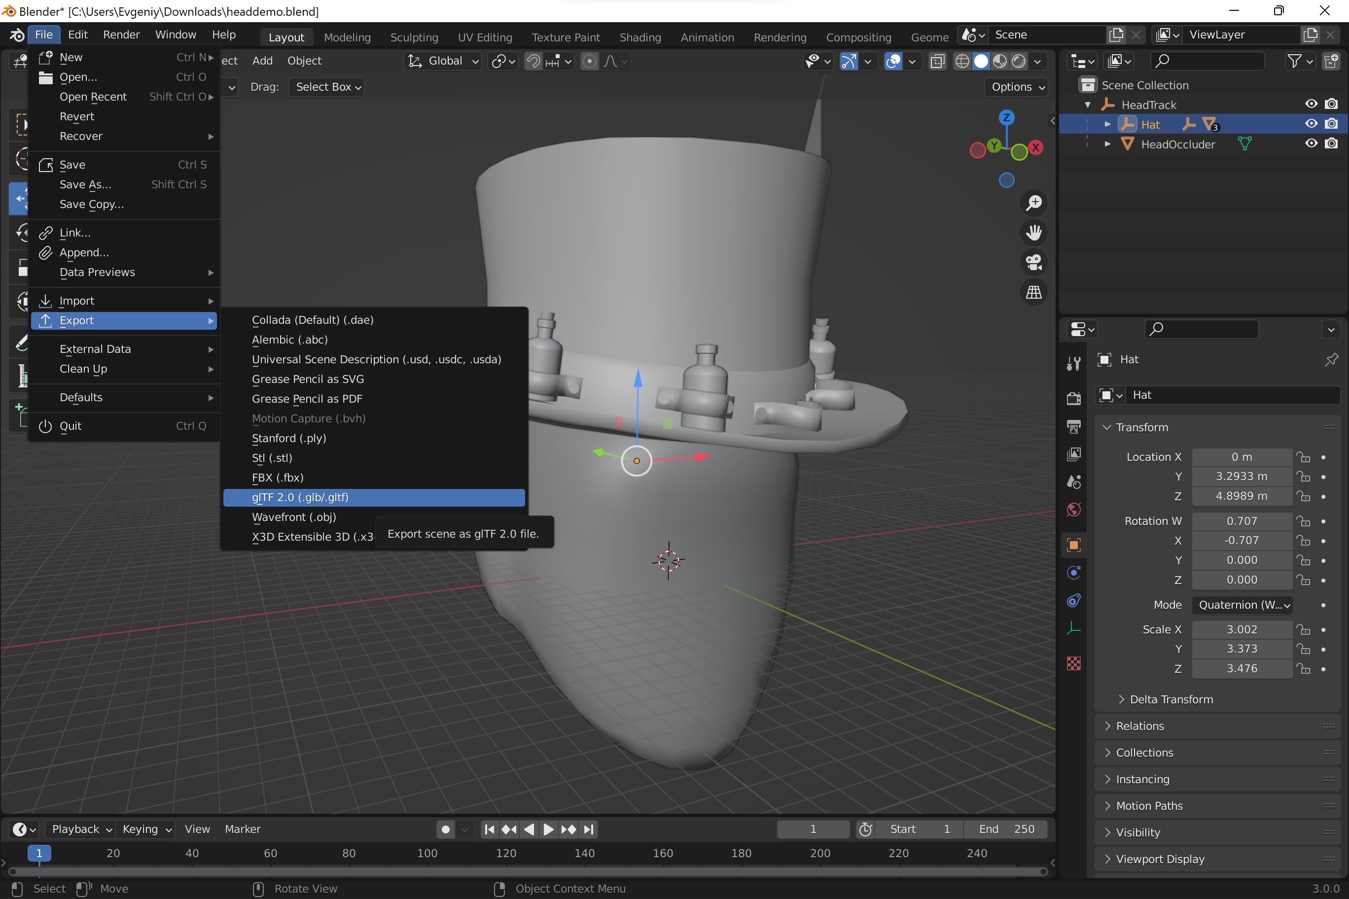Click the zoom magnifier viewport icon
Image resolution: width=1349 pixels, height=899 pixels.
(x=1033, y=203)
